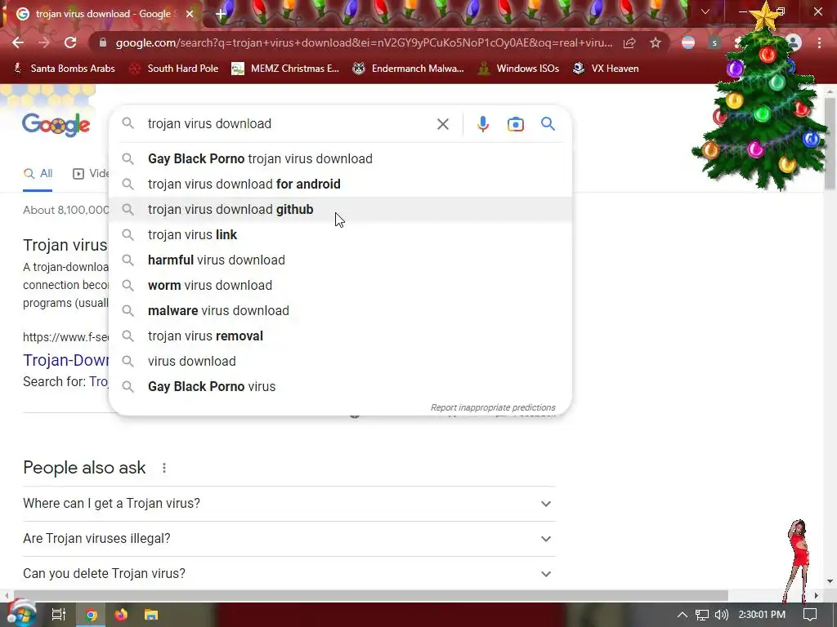The width and height of the screenshot is (837, 627).
Task: Choose suggestion 'trojan virus download for android'
Action: click(x=340, y=184)
